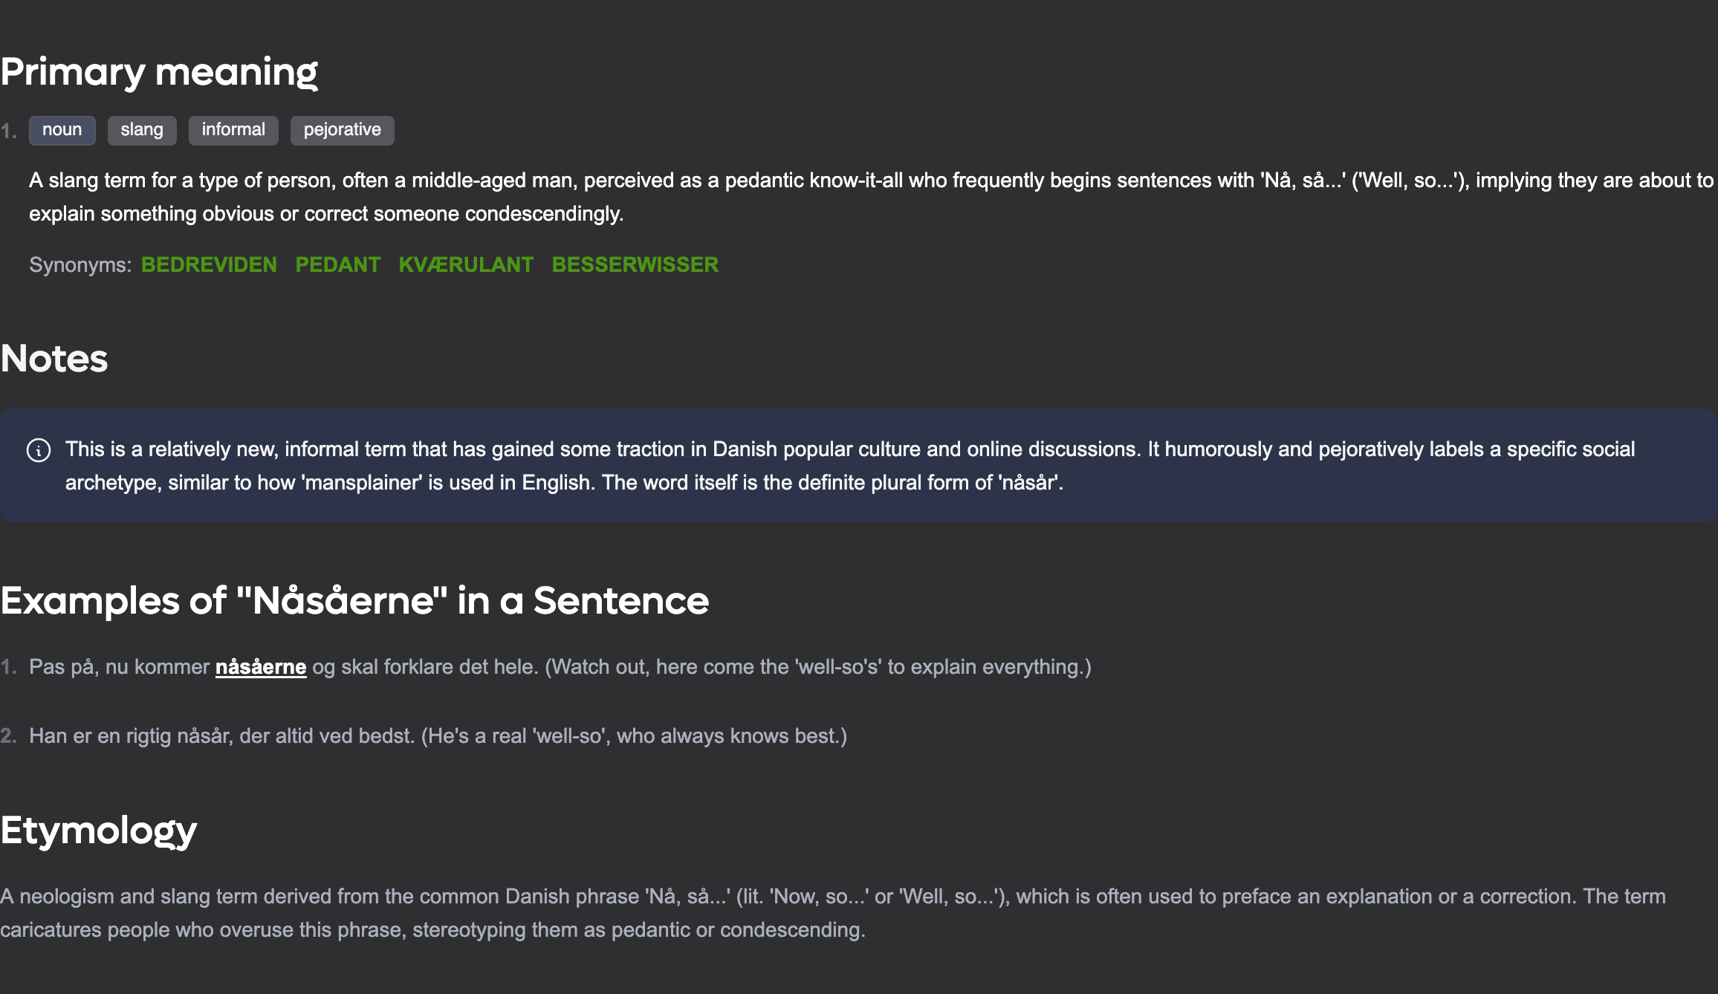Select the 'informal' usage tag
Screen dimensions: 1718x994
pyautogui.click(x=233, y=130)
